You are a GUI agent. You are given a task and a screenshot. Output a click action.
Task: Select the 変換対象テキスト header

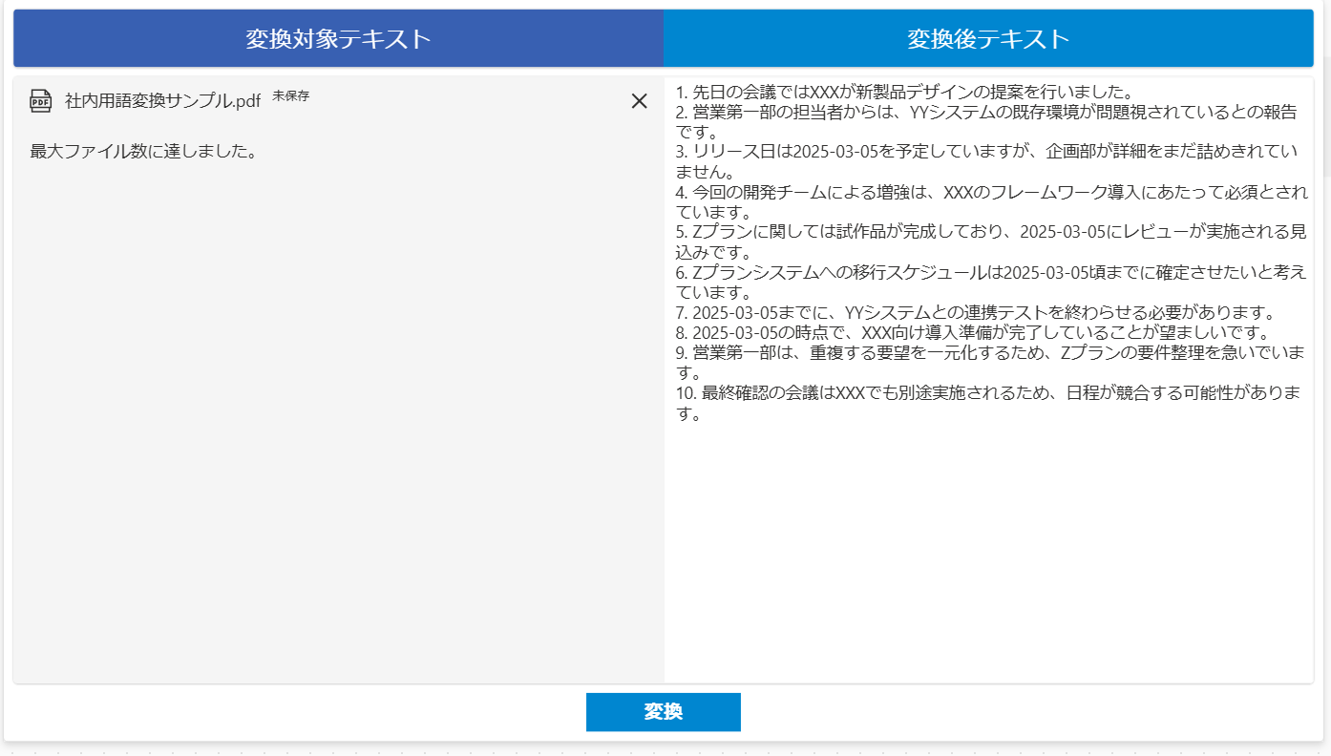pyautogui.click(x=339, y=39)
